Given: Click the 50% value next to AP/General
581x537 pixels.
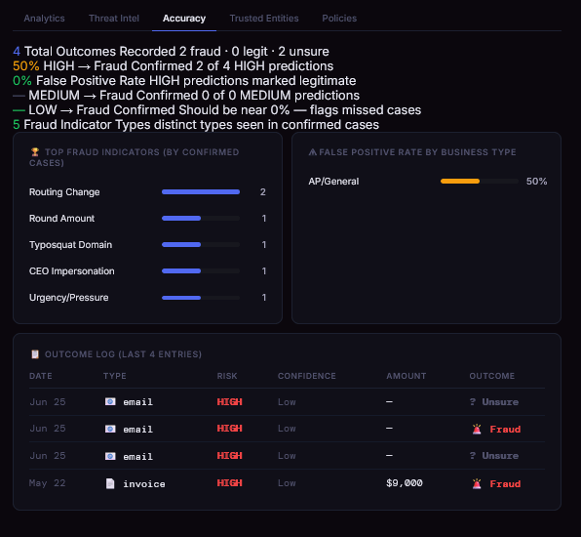Looking at the screenshot, I should coord(536,181).
